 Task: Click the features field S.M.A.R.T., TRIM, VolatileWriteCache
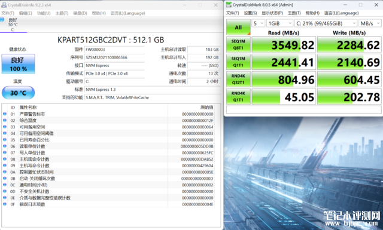point(152,97)
